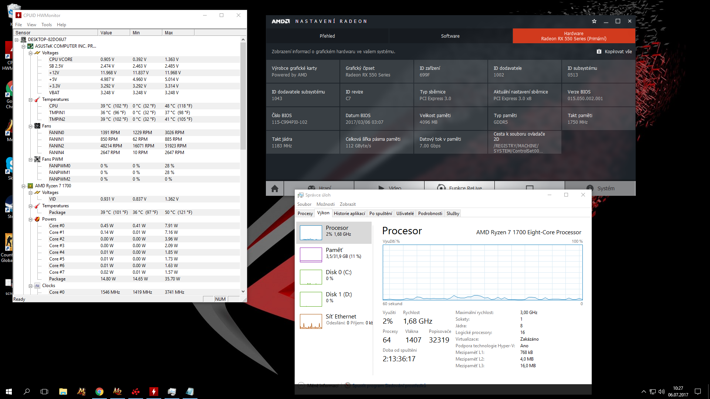This screenshot has width=710, height=399.
Task: Click the ASUSTeK motherboard icon in HWMonitor
Action: pyautogui.click(x=30, y=46)
